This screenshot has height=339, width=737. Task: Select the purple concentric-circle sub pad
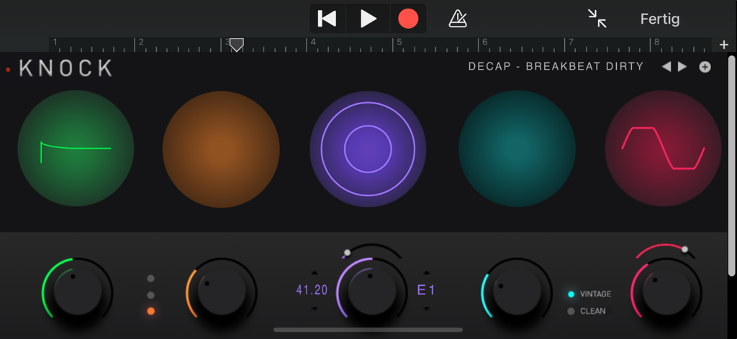(368, 149)
